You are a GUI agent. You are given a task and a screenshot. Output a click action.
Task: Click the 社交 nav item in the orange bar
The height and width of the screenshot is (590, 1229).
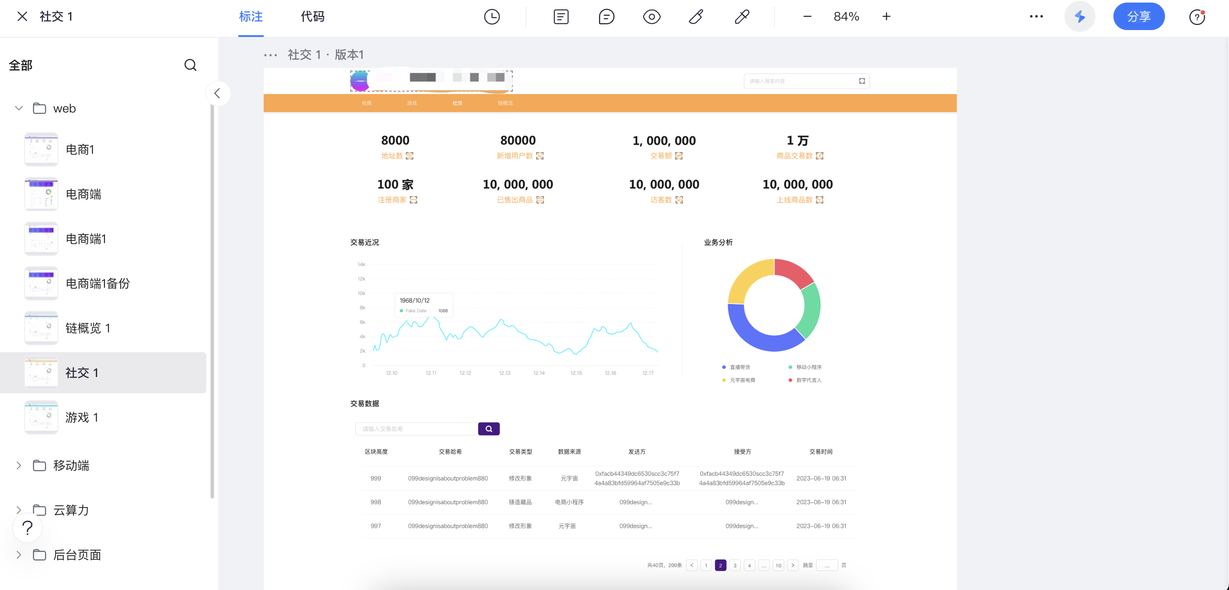(457, 103)
